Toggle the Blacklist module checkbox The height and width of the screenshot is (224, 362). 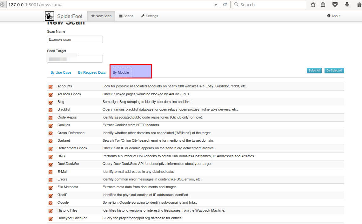(51, 110)
